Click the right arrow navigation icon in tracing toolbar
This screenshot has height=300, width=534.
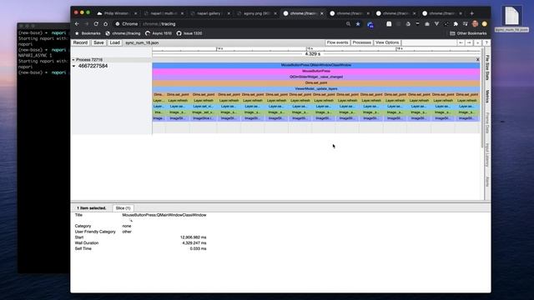point(469,42)
